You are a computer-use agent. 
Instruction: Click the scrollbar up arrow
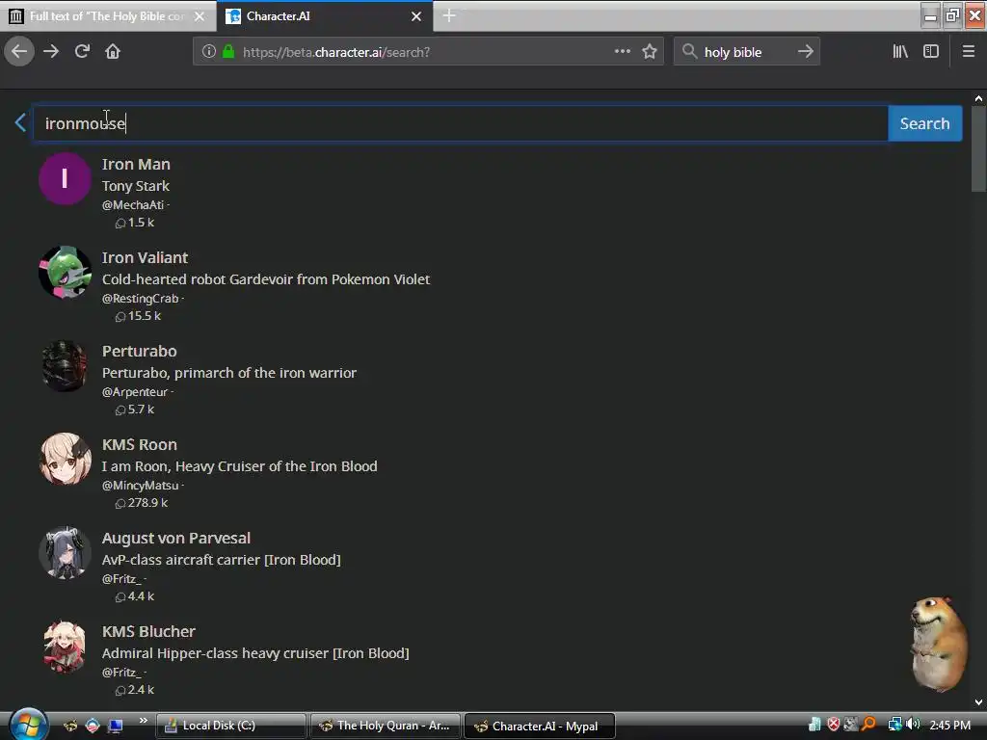[978, 98]
